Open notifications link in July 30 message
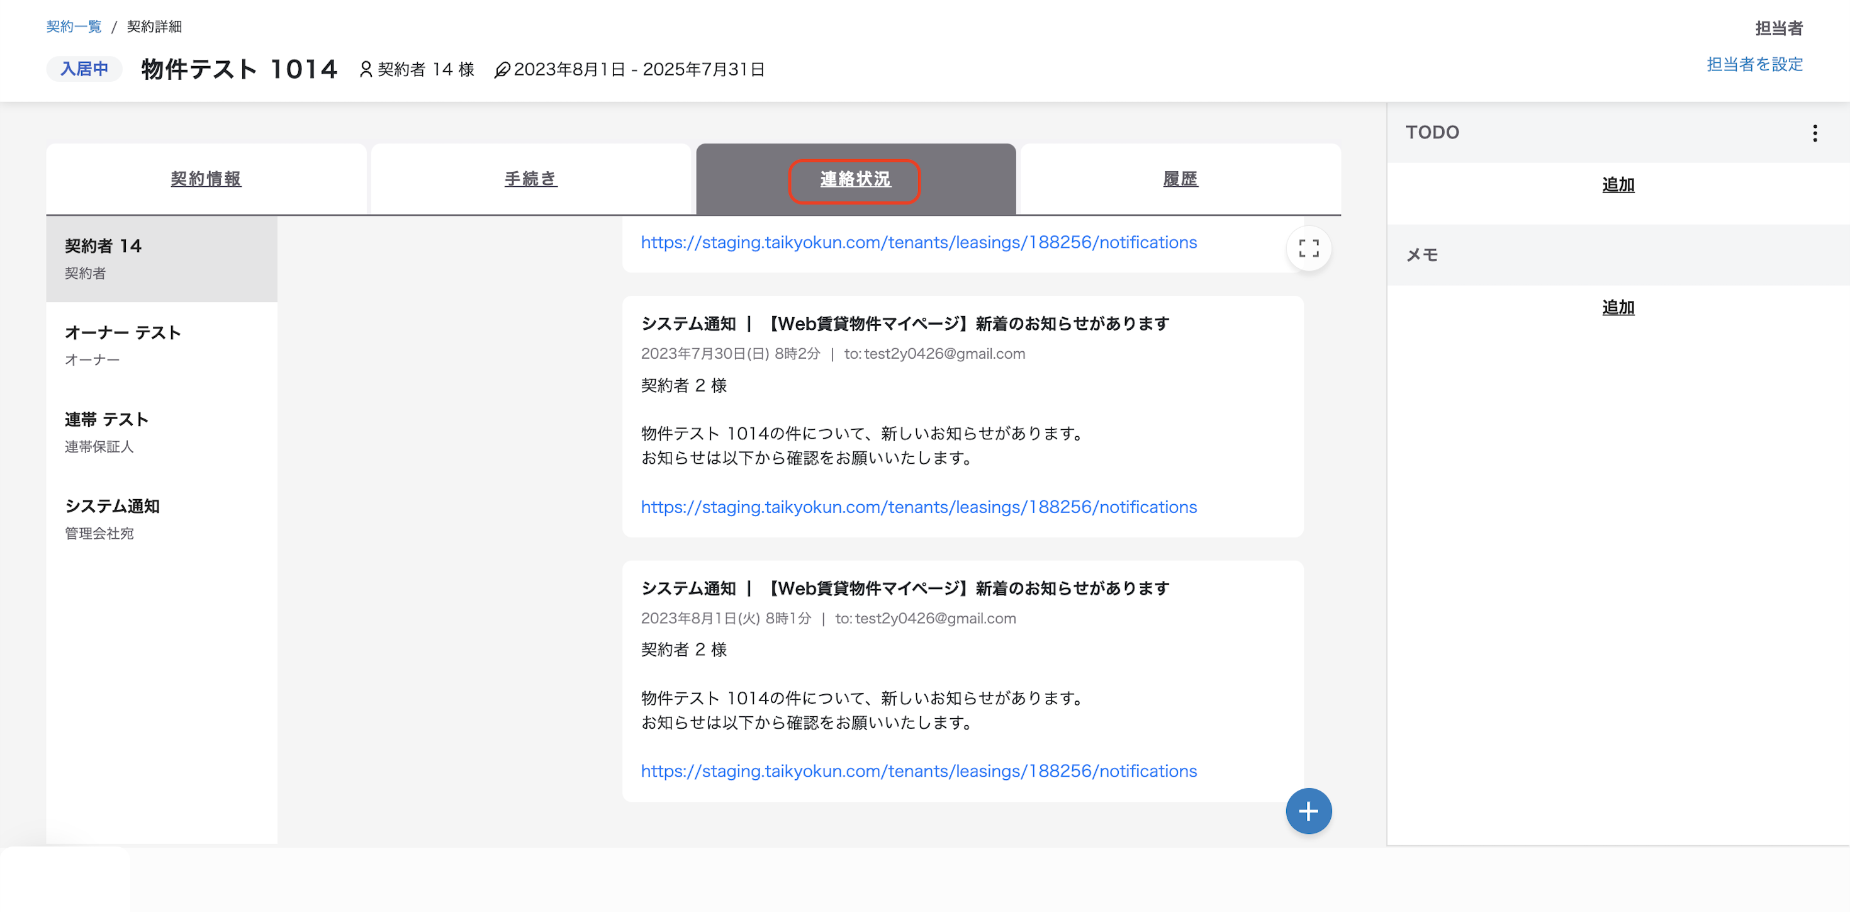Screen dimensions: 1850x912 tap(919, 507)
